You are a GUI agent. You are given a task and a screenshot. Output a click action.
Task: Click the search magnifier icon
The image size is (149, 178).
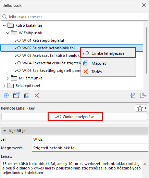click(4, 17)
